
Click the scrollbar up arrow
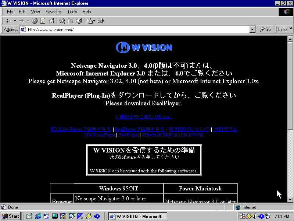click(x=290, y=39)
